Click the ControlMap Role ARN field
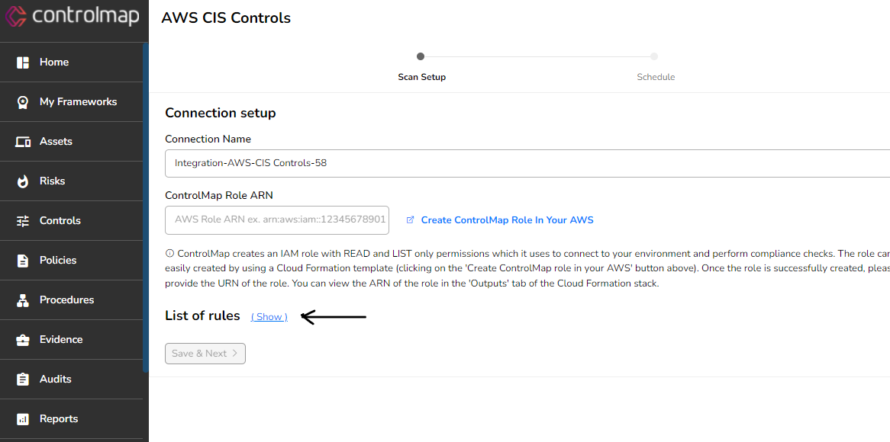 tap(277, 219)
